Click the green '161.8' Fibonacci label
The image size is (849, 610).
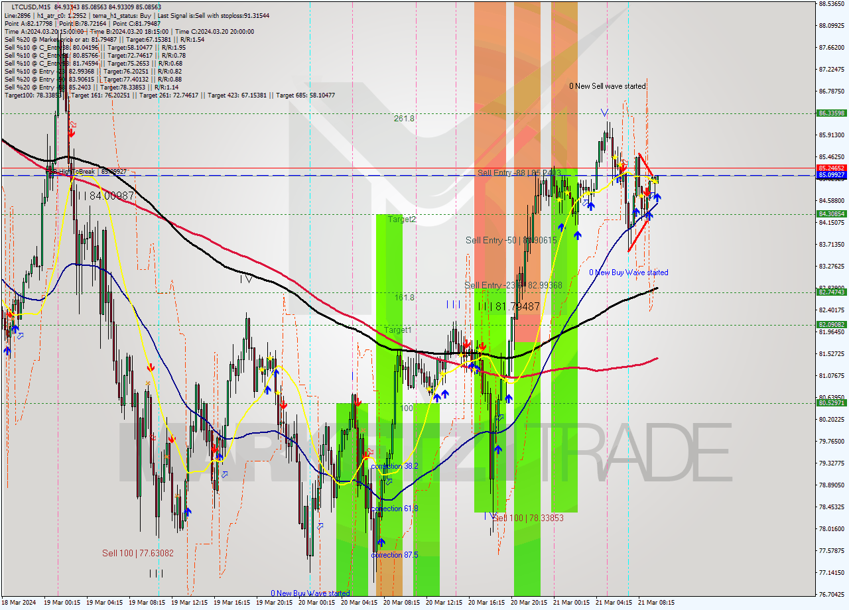(404, 298)
